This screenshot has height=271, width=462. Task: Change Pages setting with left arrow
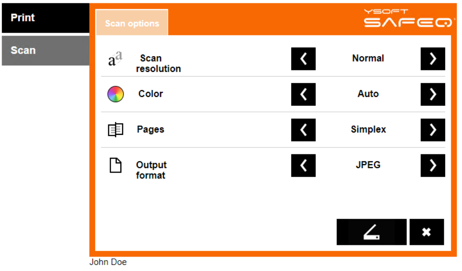coord(303,130)
